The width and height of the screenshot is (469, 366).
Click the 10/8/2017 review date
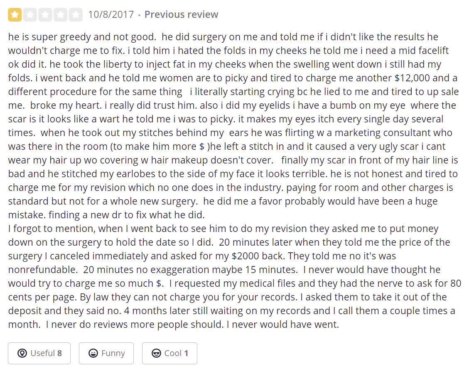111,15
